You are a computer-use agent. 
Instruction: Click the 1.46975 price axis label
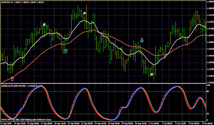pyautogui.click(x=210, y=36)
